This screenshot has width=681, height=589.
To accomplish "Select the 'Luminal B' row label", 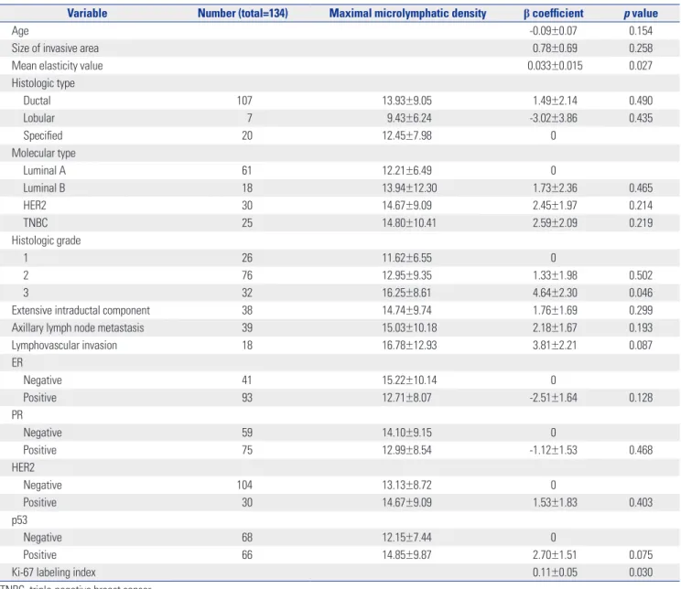I will coord(44,187).
